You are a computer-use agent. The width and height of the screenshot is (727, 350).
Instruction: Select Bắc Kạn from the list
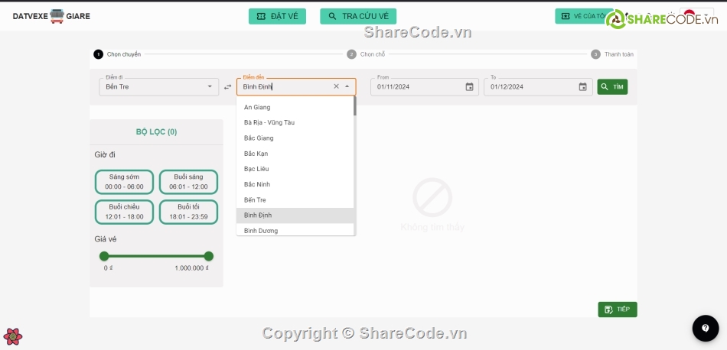[x=295, y=154]
